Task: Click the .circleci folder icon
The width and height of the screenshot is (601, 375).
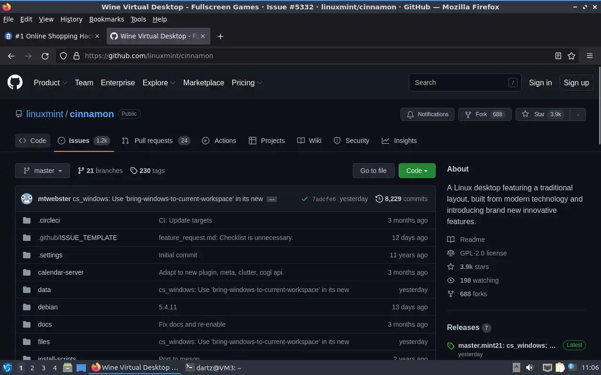Action: (27, 220)
